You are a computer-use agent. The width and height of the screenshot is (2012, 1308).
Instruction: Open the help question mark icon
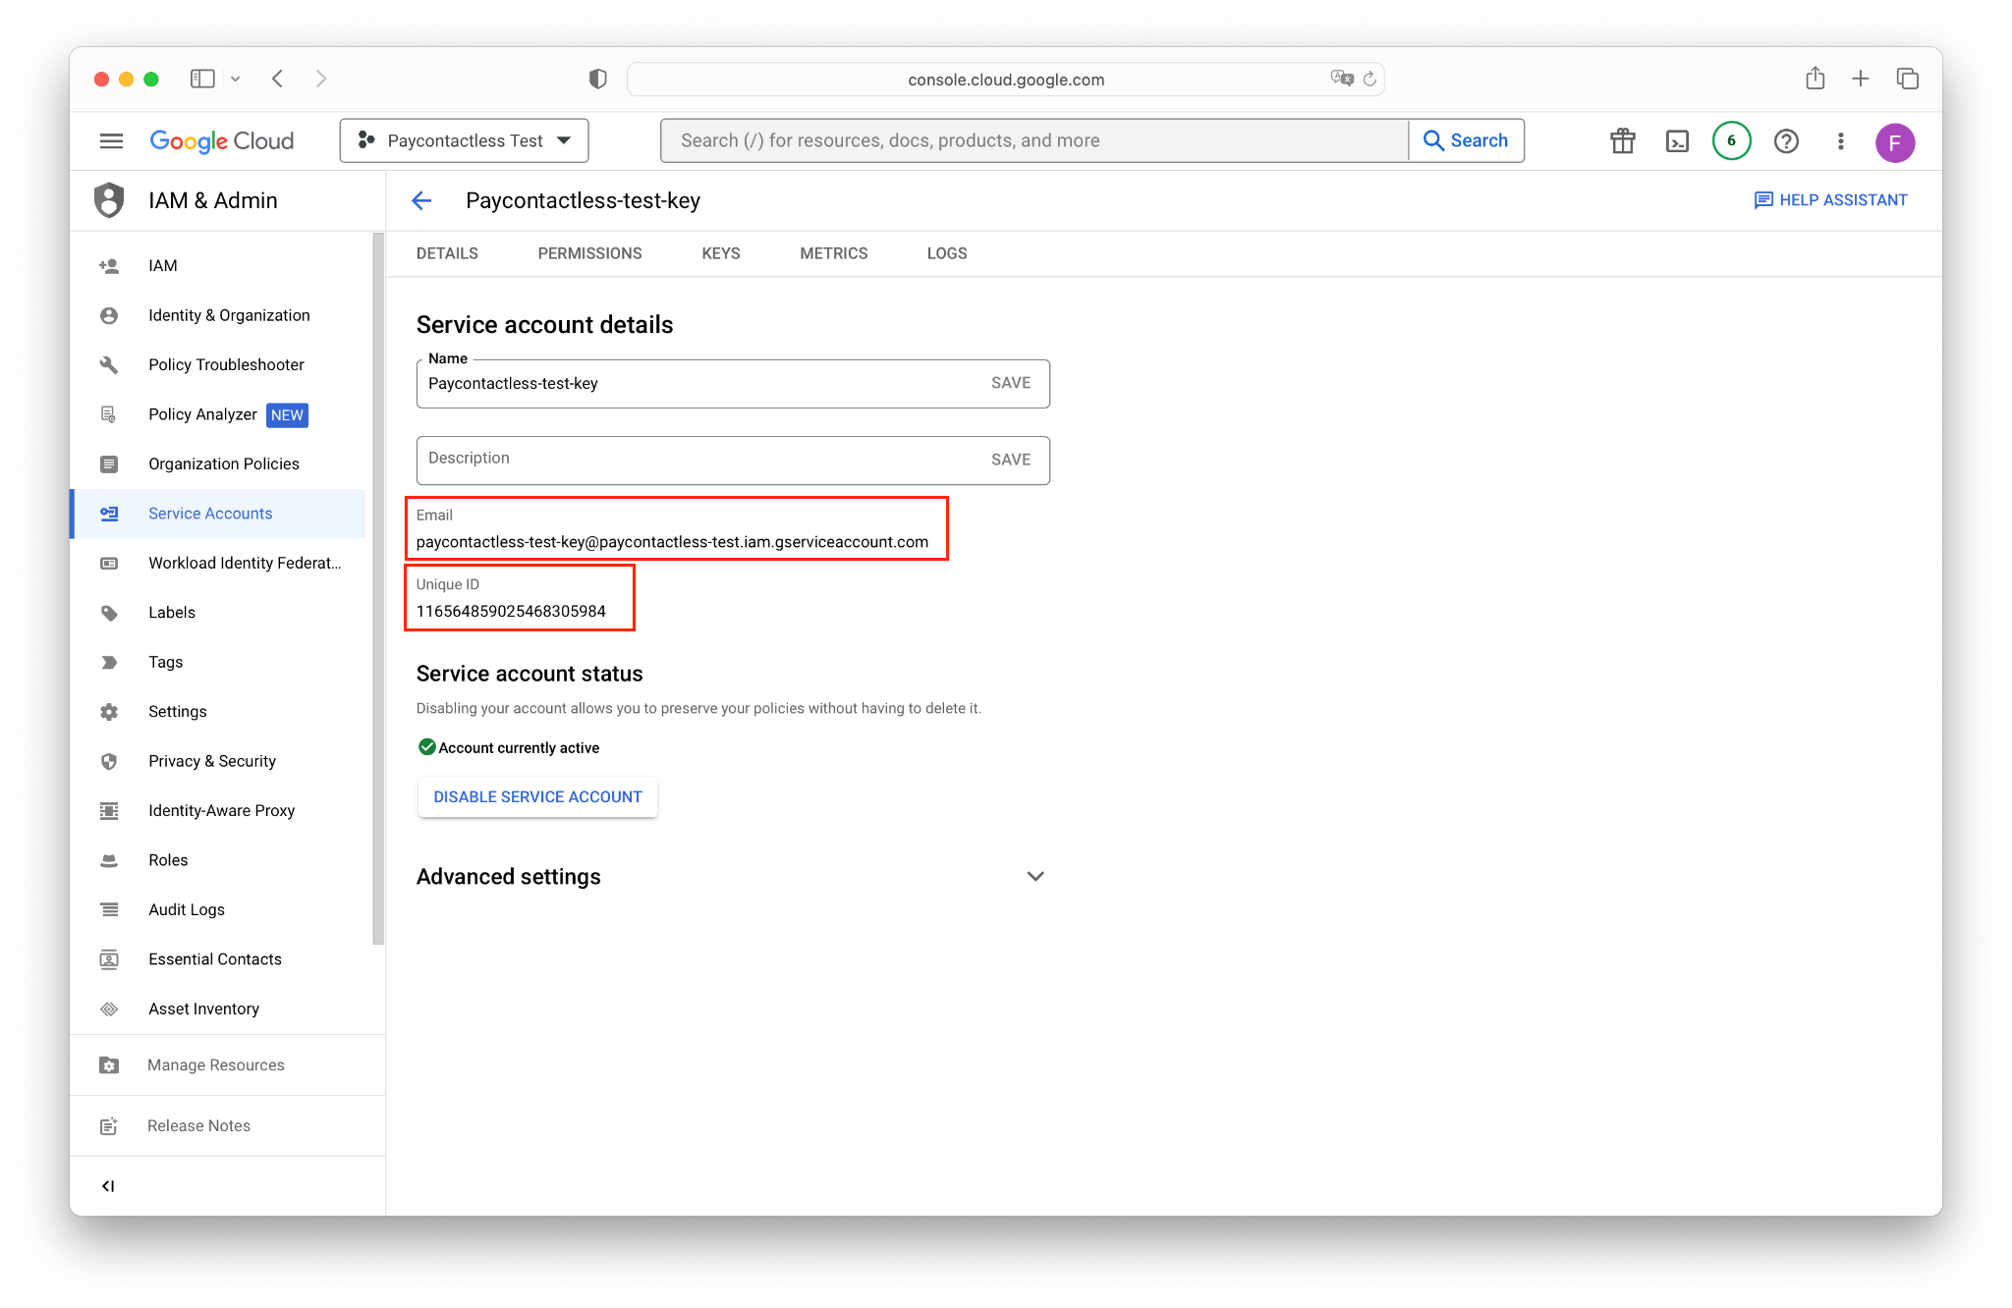pyautogui.click(x=1786, y=141)
